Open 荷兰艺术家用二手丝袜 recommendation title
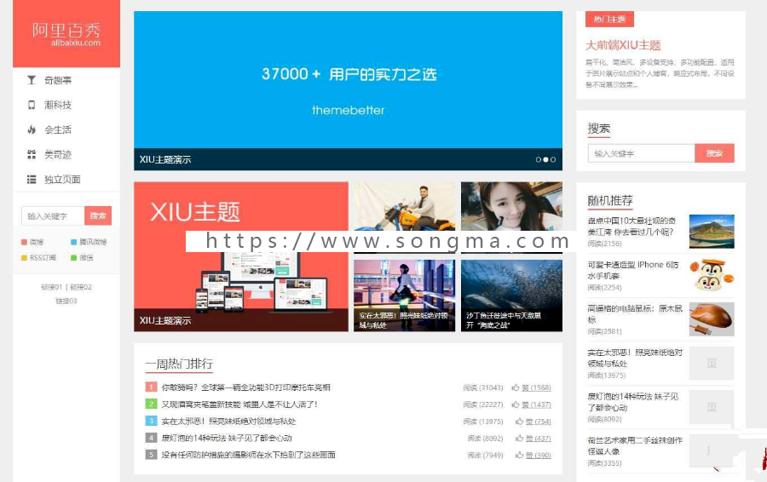 point(635,445)
